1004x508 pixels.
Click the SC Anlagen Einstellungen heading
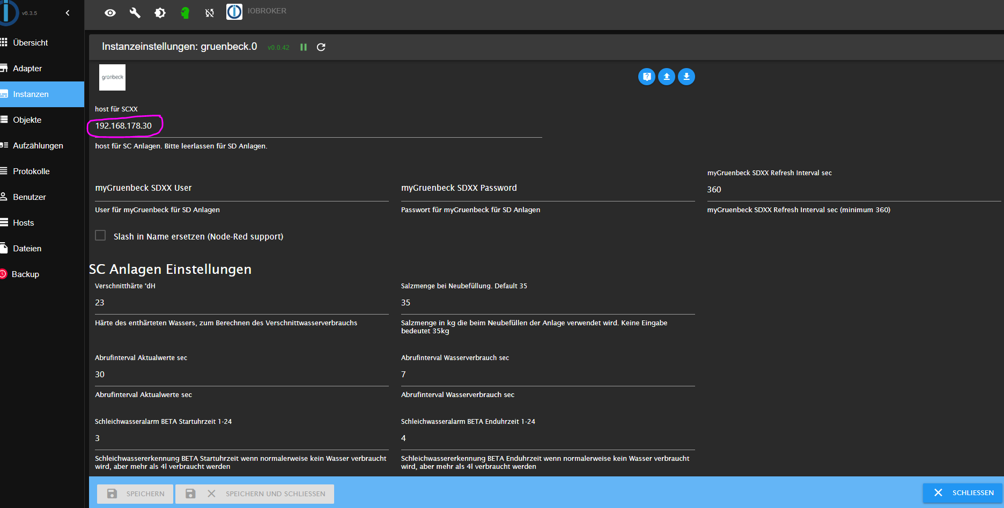tap(170, 269)
